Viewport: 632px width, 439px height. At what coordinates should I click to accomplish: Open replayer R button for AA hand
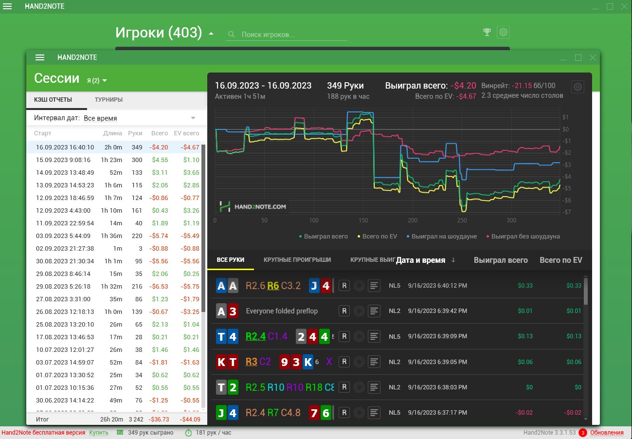(x=344, y=286)
